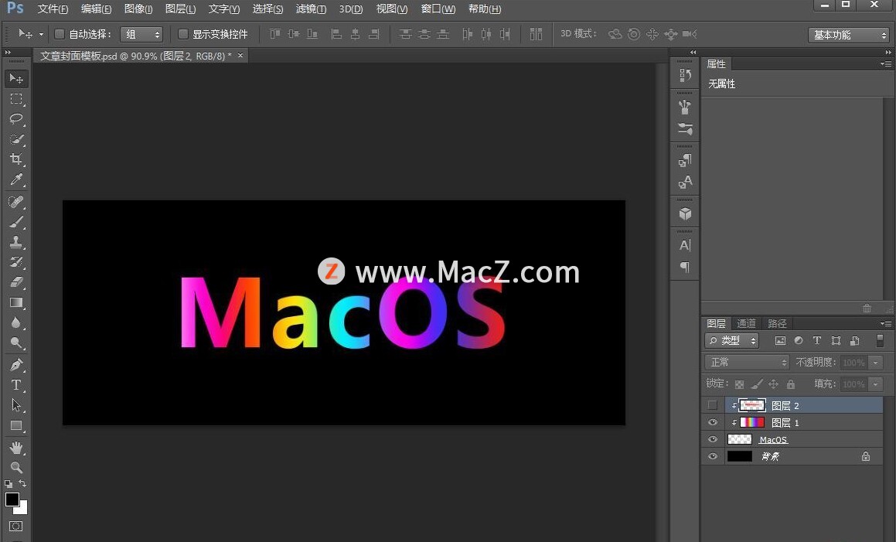This screenshot has width=896, height=542.
Task: Select the Rectangle shape tool
Action: click(x=16, y=426)
